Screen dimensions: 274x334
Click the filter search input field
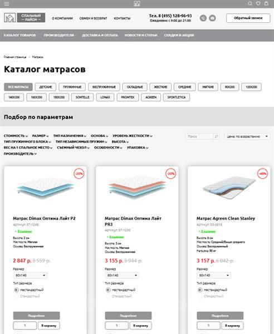pyautogui.click(x=199, y=136)
